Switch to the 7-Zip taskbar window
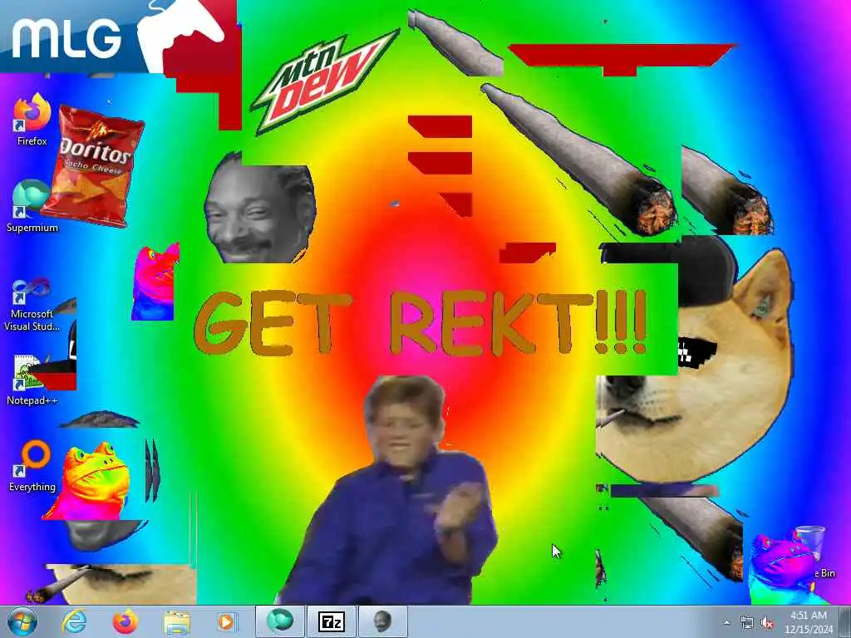The height and width of the screenshot is (638, 851). click(332, 621)
